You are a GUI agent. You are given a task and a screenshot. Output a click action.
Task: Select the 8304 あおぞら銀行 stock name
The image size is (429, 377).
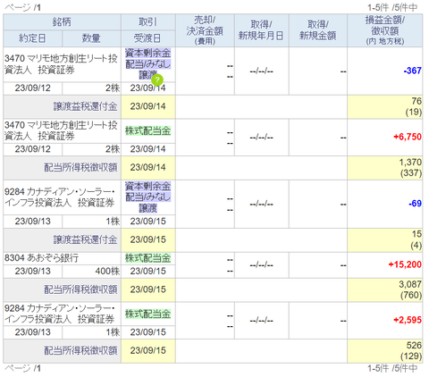(x=41, y=258)
